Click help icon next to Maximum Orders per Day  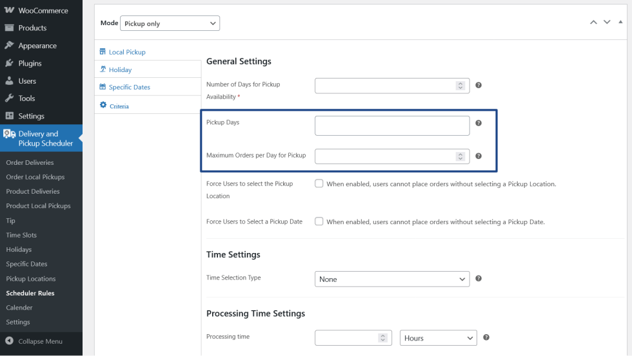[x=479, y=156]
